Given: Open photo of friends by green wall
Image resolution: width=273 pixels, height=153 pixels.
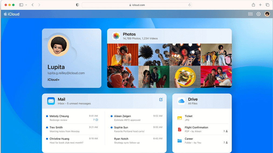Looking at the screenshot, I should [x=154, y=77].
